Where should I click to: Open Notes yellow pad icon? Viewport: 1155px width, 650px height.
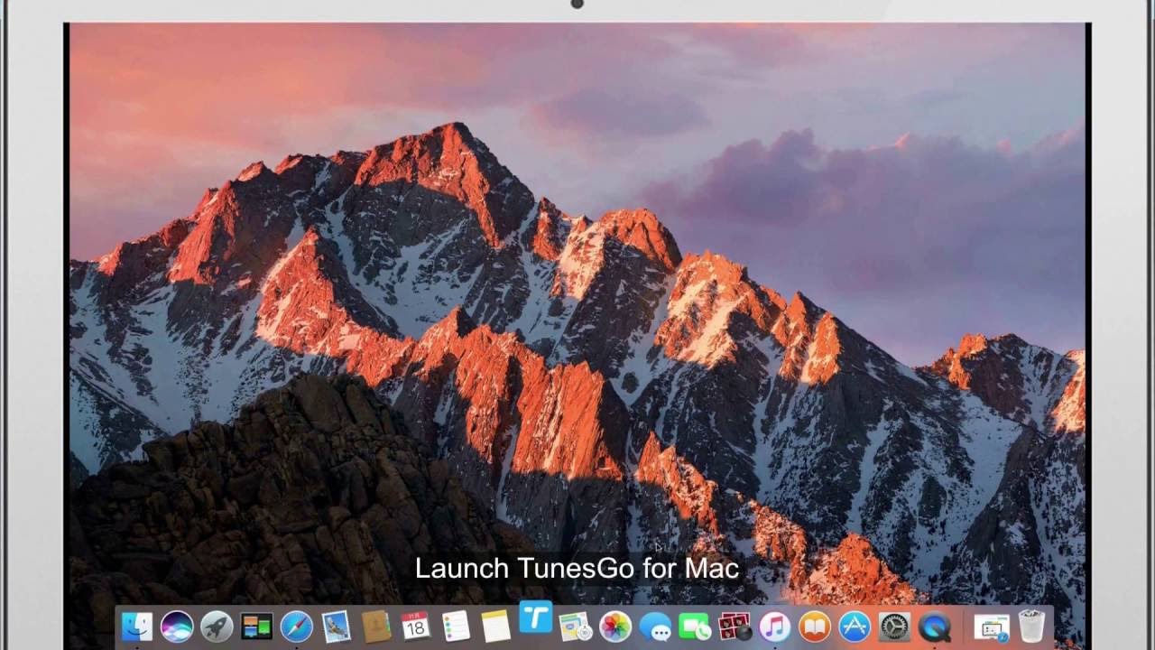495,626
